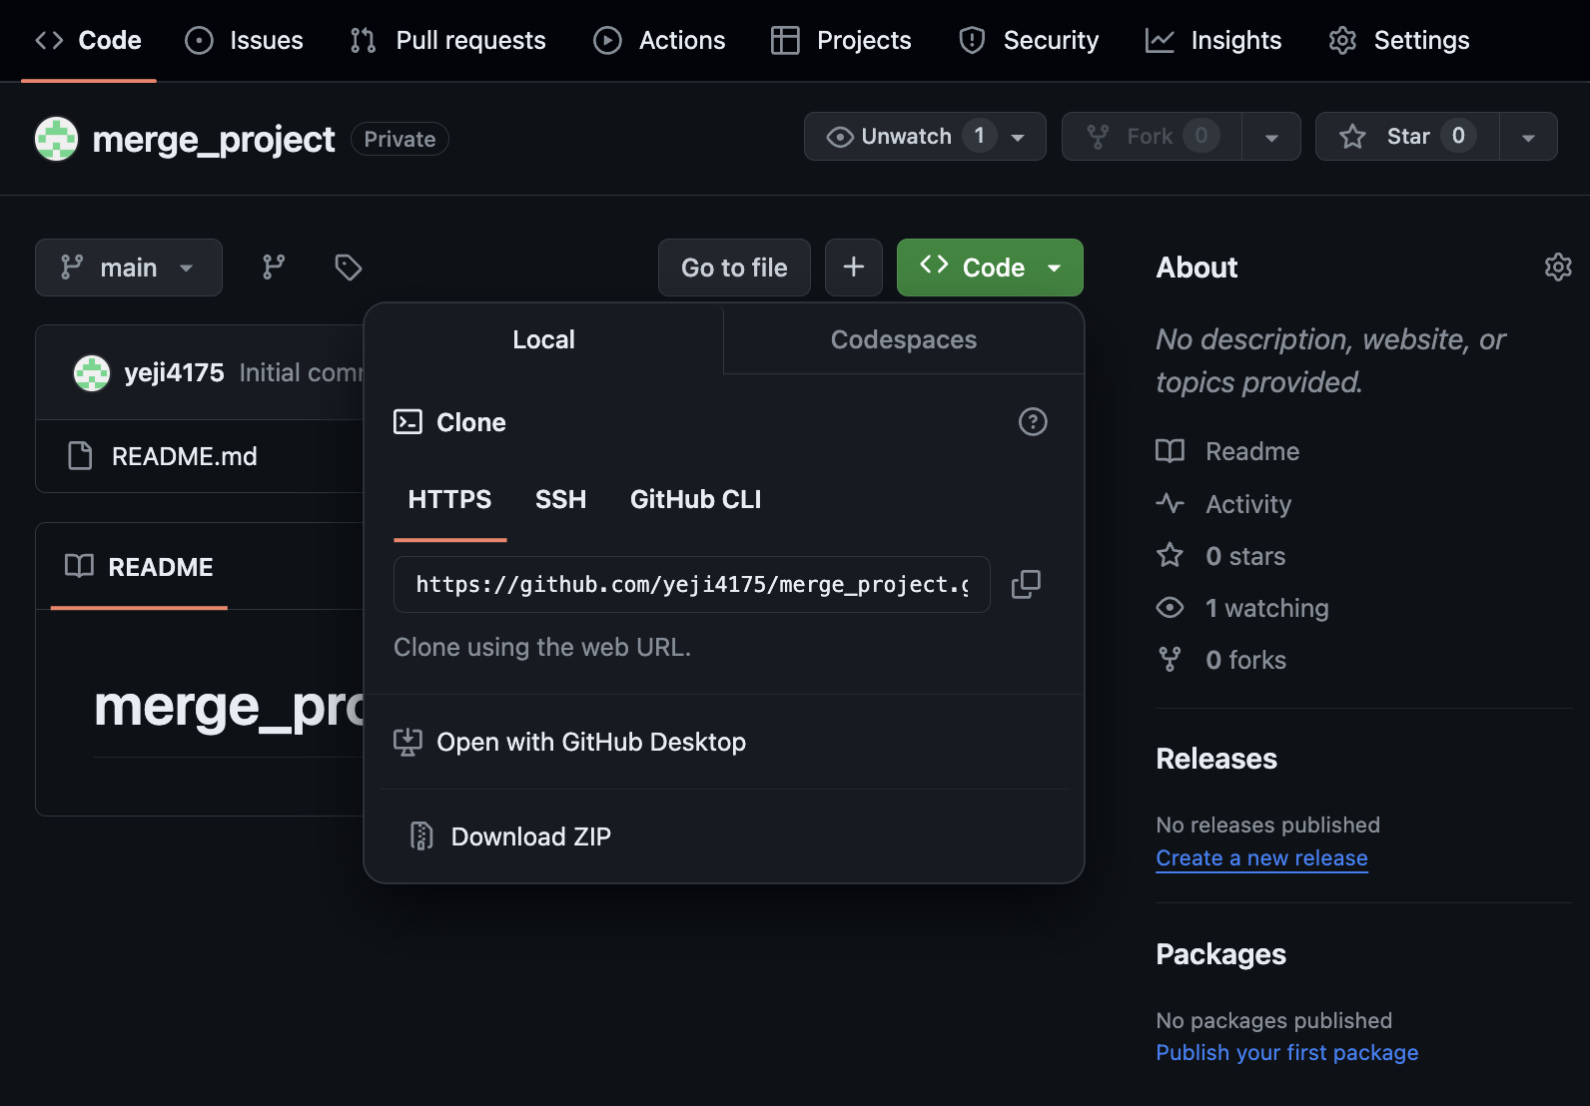Select the README tab in file viewer

[139, 567]
